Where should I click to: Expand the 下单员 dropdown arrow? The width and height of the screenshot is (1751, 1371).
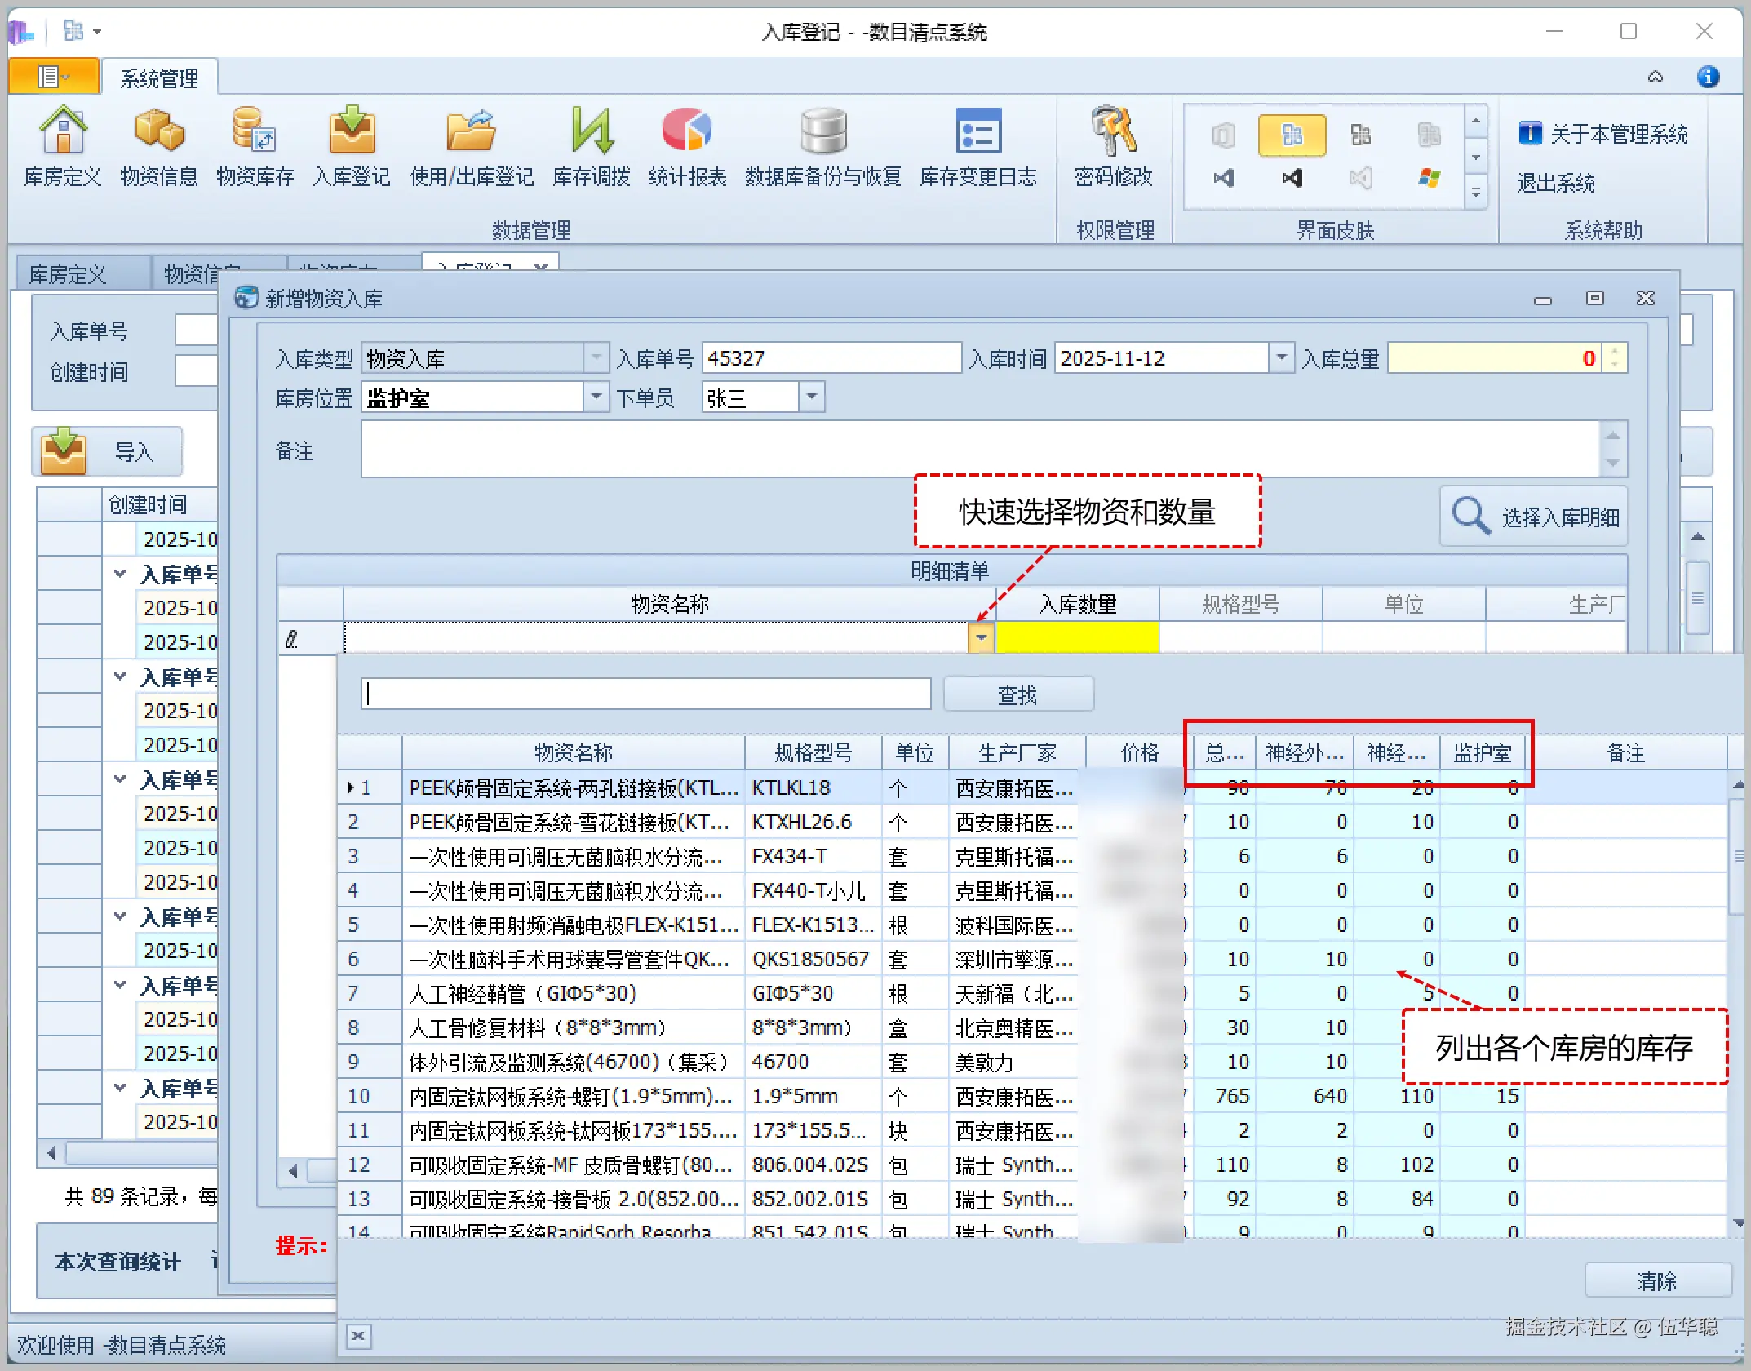[x=811, y=398]
